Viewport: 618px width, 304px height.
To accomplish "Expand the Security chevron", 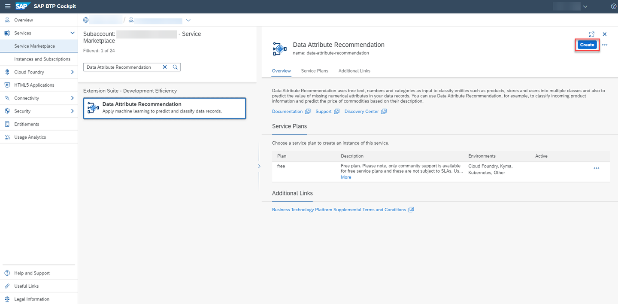I will coord(73,111).
